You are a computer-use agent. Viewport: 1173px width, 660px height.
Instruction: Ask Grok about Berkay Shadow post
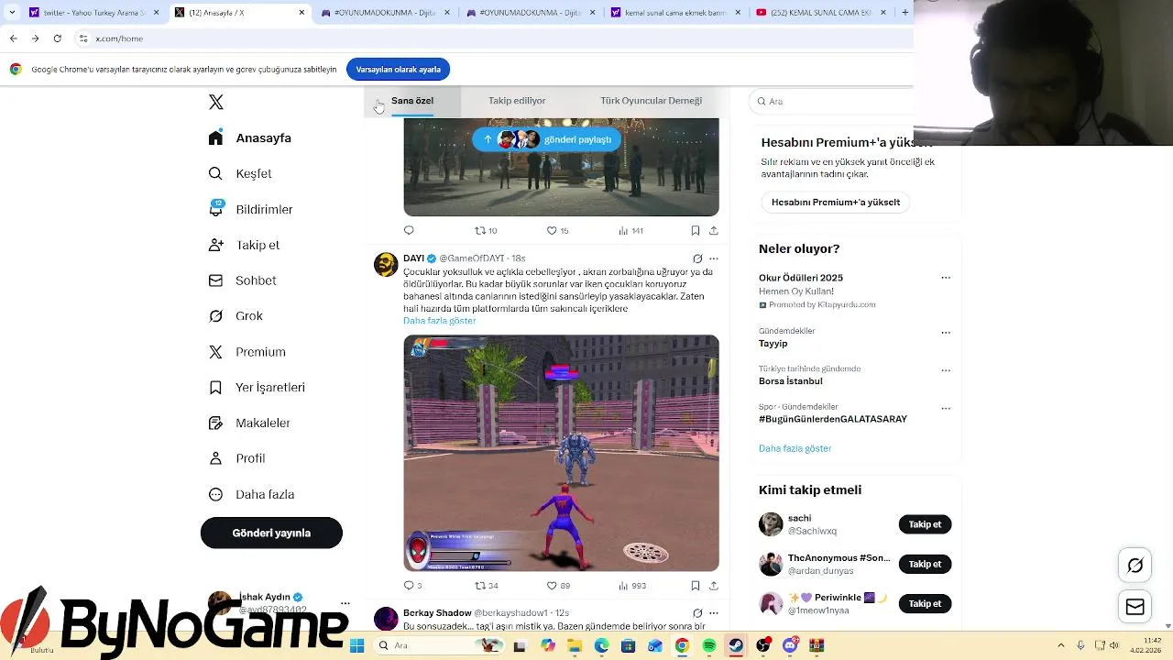pyautogui.click(x=697, y=612)
